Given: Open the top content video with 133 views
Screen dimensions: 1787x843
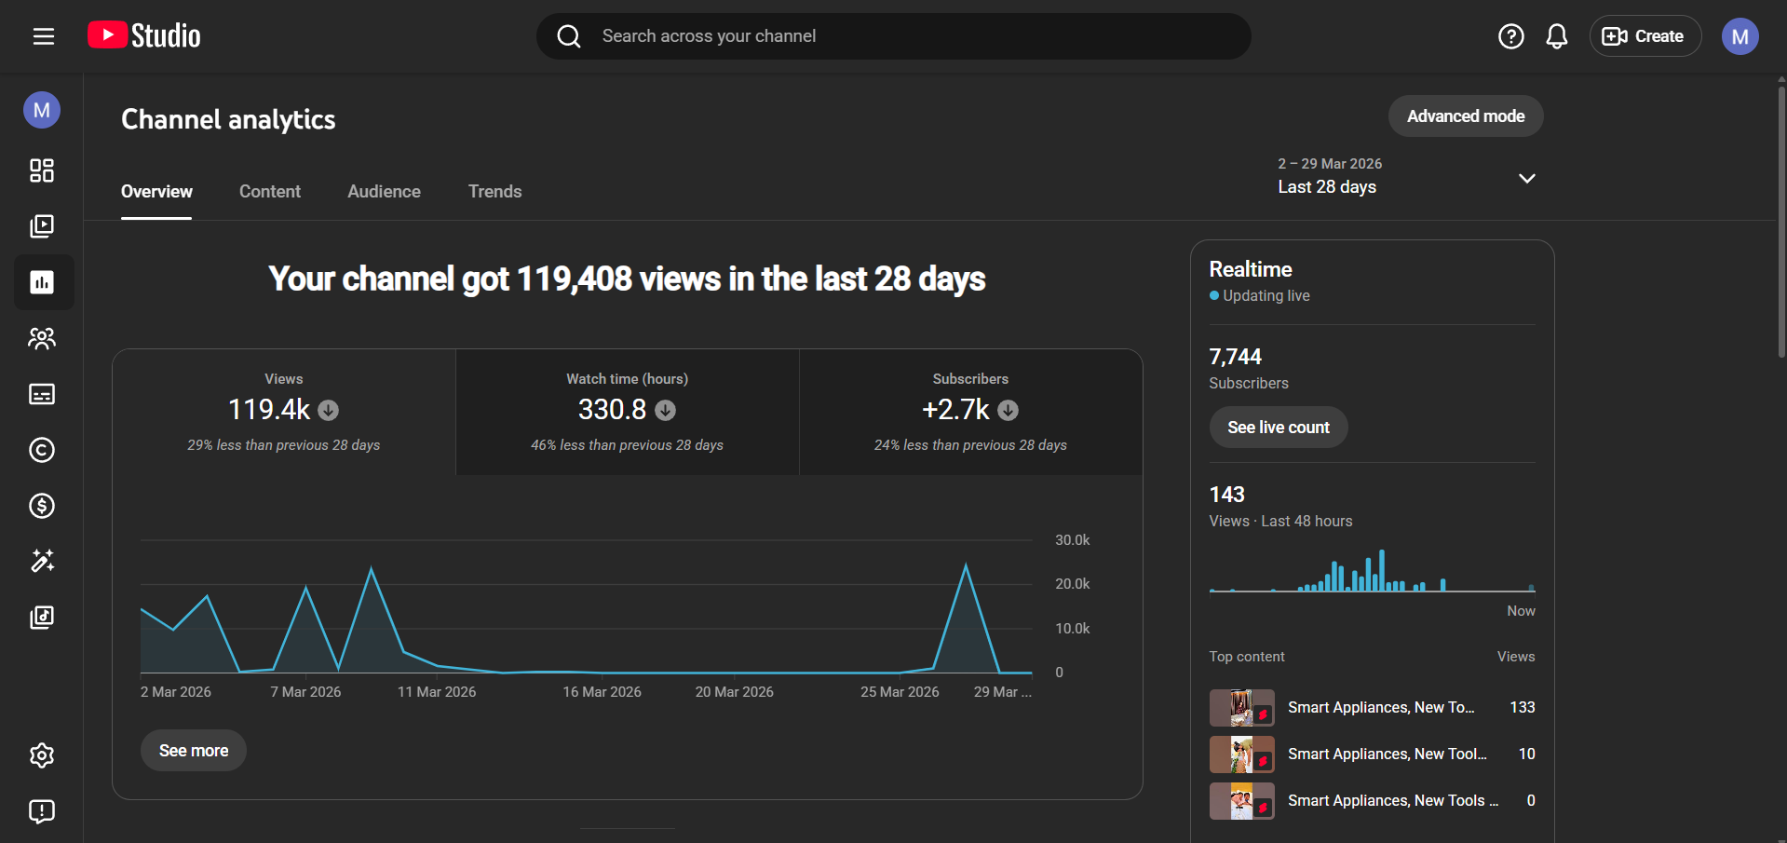Looking at the screenshot, I should coord(1380,708).
